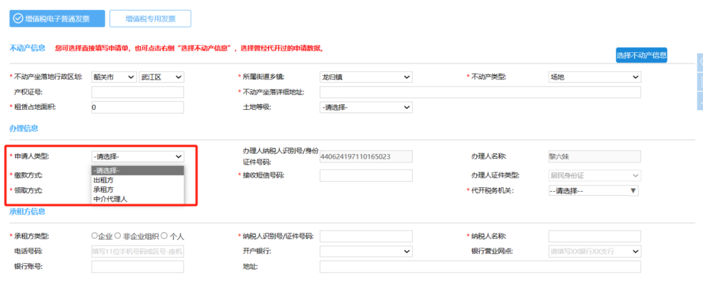Screen dimensions: 703x281
Task: Click the 承租方信息 section heading
Action: (27, 211)
